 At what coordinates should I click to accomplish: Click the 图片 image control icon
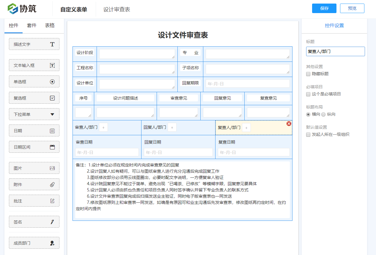(x=52, y=168)
